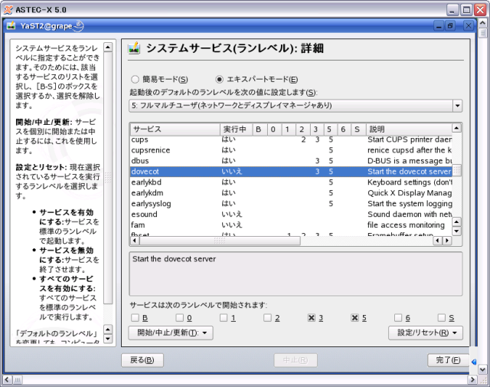The height and width of the screenshot is (387, 490).
Task: Select the 簡易モード radio button
Action: (136, 79)
